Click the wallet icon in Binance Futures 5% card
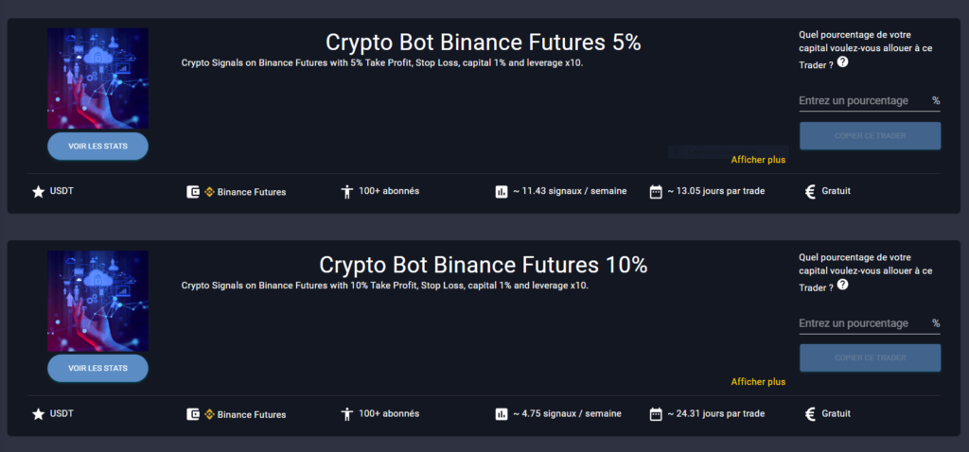The height and width of the screenshot is (452, 969). click(193, 192)
